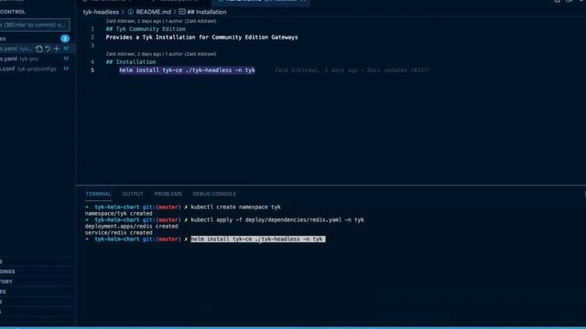Click README.md info icon in breadcrumb
The image size is (586, 329).
coord(131,12)
